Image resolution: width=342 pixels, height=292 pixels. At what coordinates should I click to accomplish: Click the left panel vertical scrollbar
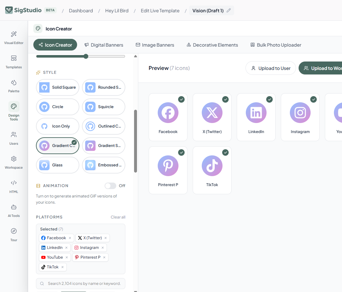135,141
